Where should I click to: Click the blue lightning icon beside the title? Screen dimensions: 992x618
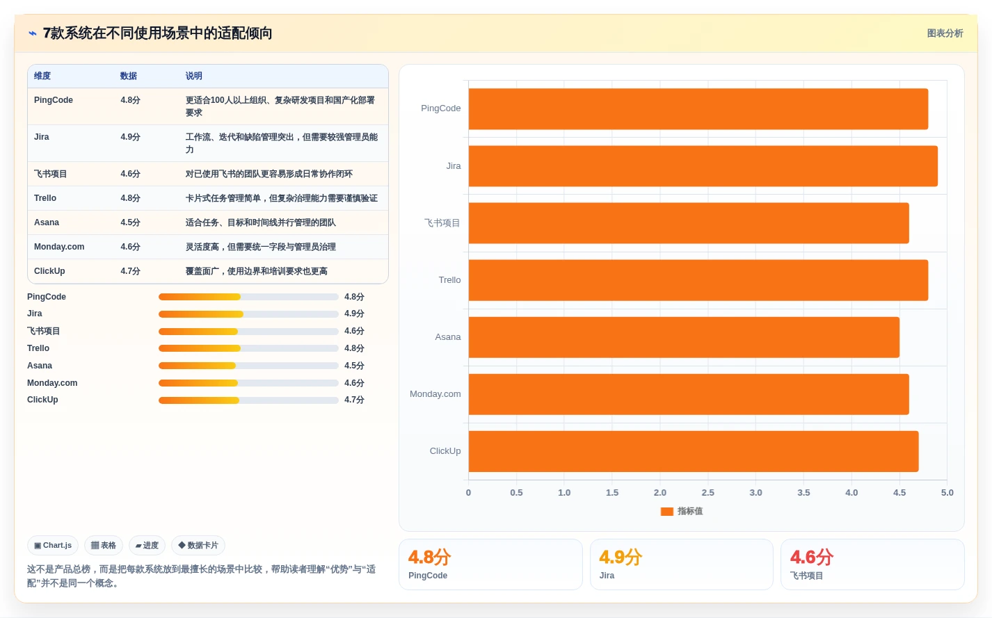[x=32, y=33]
